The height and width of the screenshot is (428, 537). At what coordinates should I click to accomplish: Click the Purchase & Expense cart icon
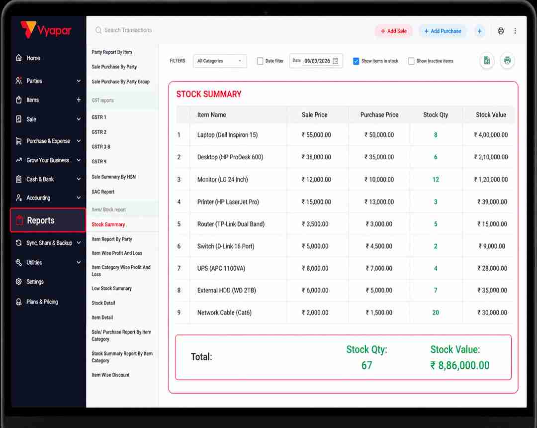19,141
